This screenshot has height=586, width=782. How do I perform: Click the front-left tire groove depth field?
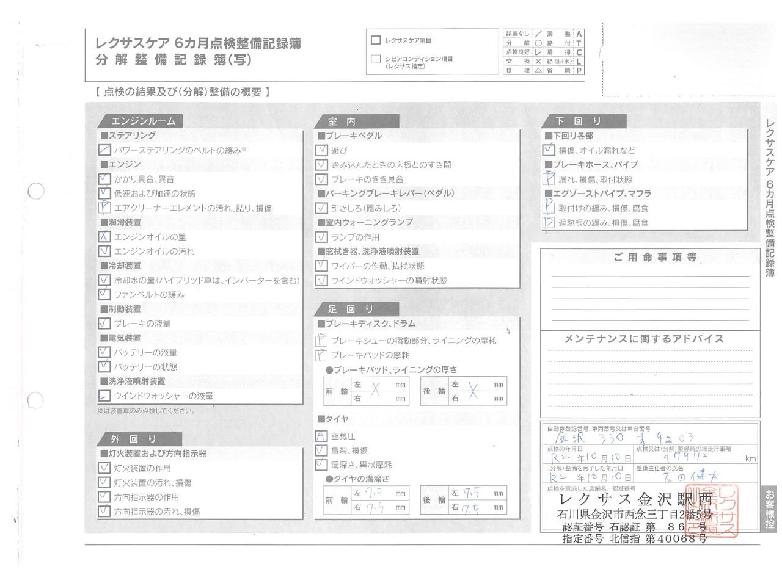(379, 493)
